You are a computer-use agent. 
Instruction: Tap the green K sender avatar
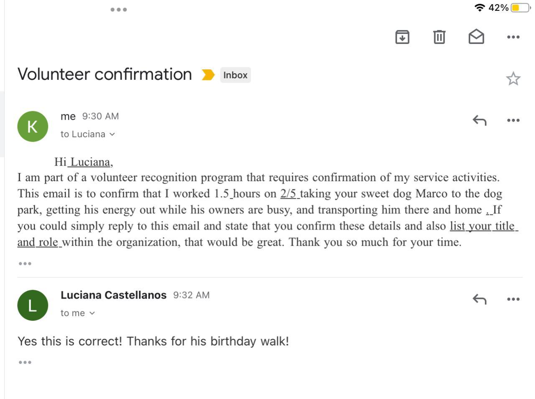tap(33, 126)
